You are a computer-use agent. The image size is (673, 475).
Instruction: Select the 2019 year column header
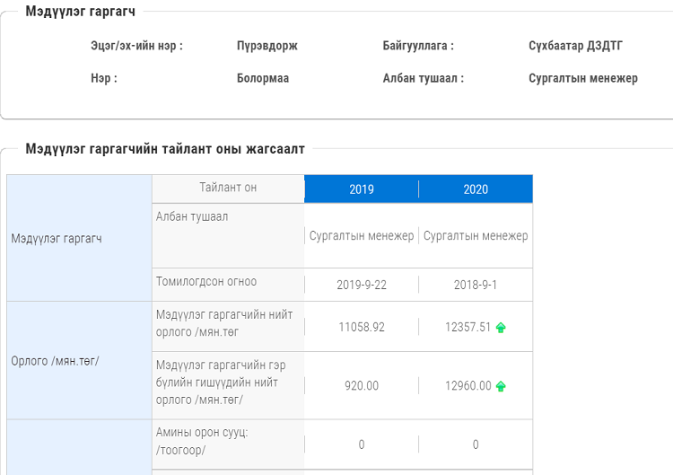click(362, 189)
